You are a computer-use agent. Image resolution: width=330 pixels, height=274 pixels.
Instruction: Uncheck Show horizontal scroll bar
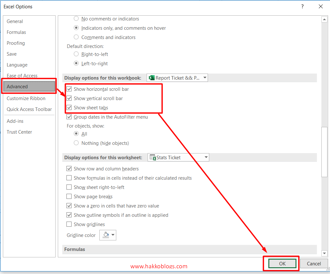[69, 89]
